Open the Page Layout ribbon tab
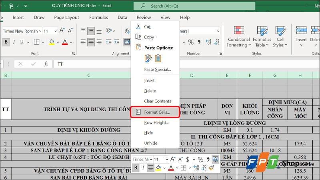Viewport: 320px width, 180px height. point(66,18)
